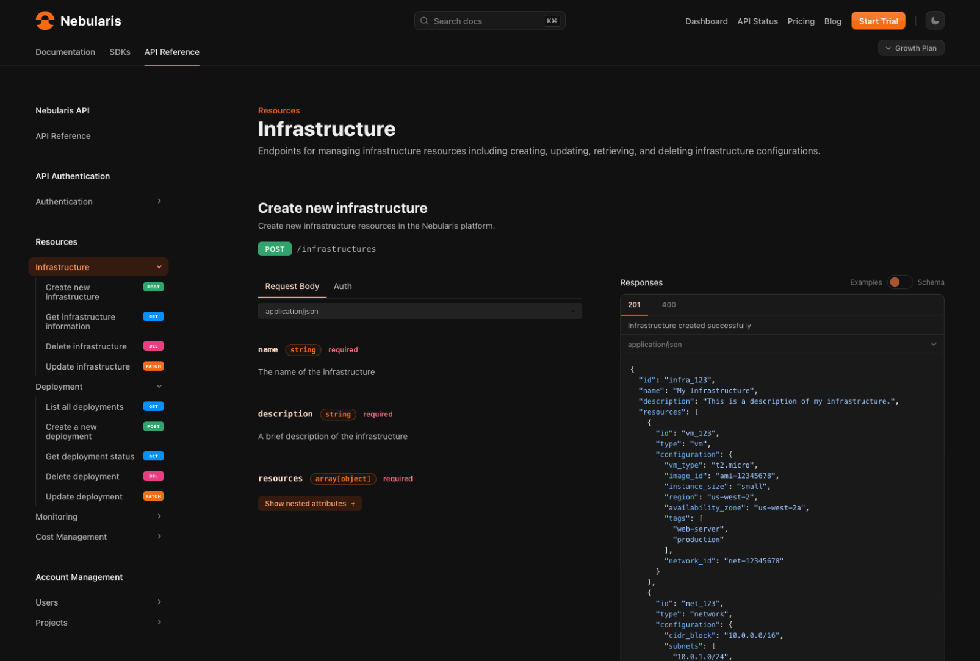Click the search keyboard shortcut badge
Viewport: 980px width, 661px height.
(x=552, y=21)
